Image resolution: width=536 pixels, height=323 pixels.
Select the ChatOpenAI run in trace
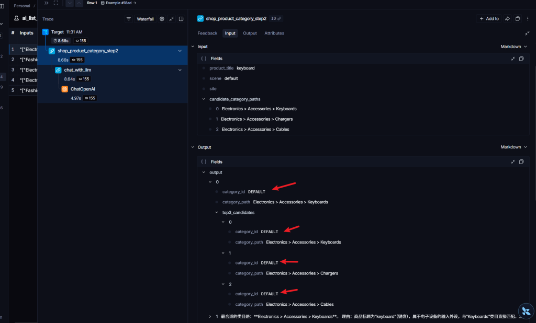click(x=83, y=89)
